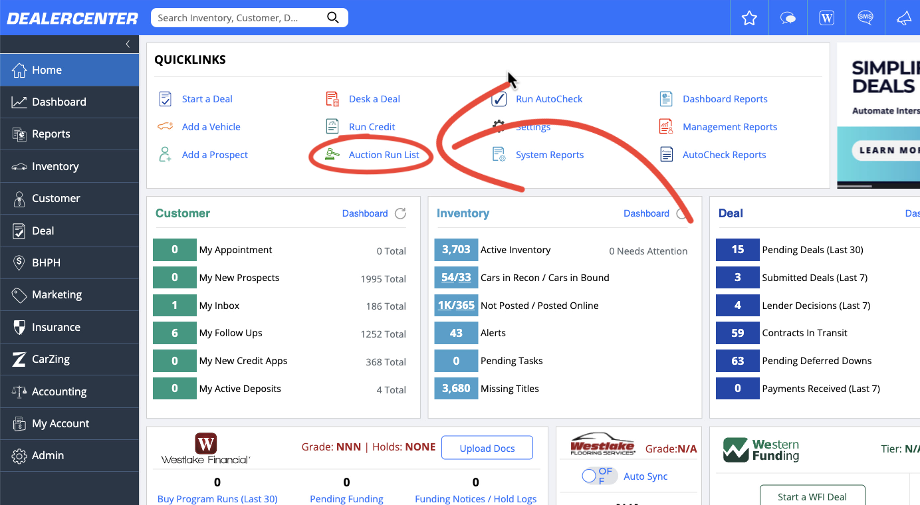Collapse the left navigation sidebar
The height and width of the screenshot is (505, 920).
(127, 45)
